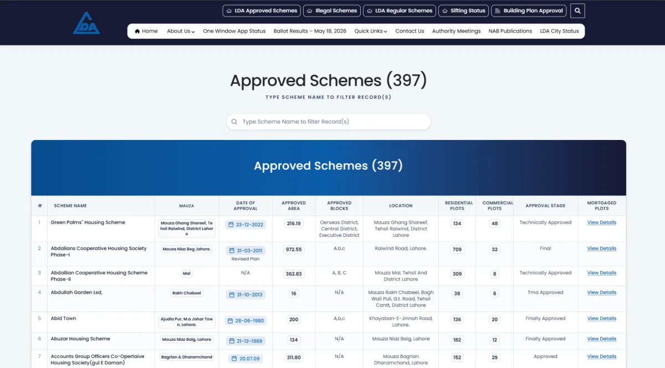This screenshot has height=368, width=665.
Task: Click the LDA logo
Action: click(x=86, y=23)
